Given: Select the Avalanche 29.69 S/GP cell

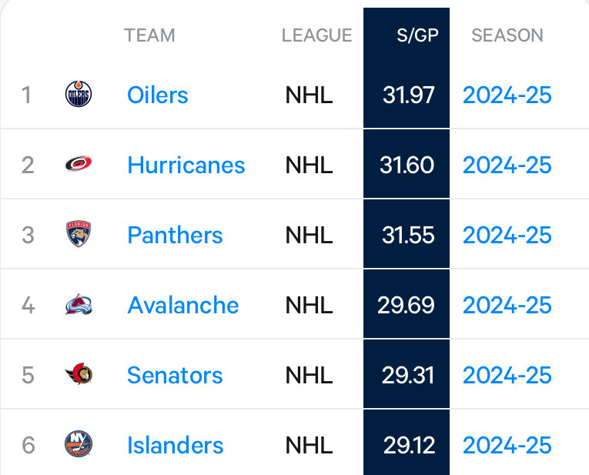Looking at the screenshot, I should (x=407, y=304).
